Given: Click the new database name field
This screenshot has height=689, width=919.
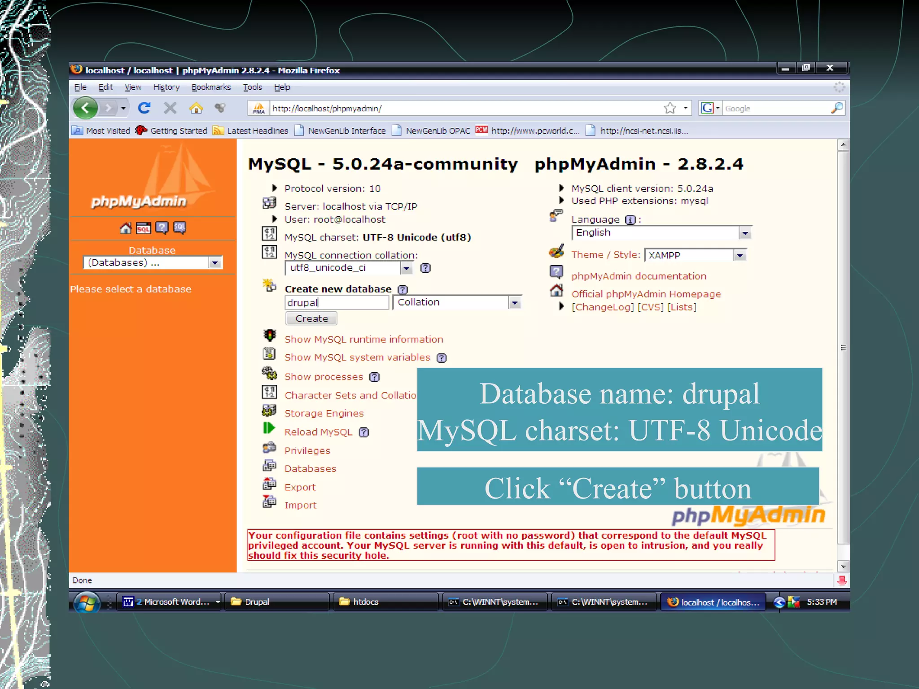Looking at the screenshot, I should click(337, 303).
